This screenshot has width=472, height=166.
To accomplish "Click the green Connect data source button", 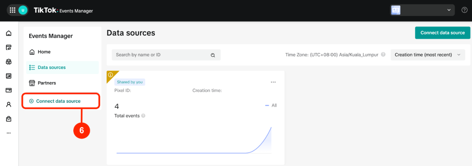I will [443, 33].
